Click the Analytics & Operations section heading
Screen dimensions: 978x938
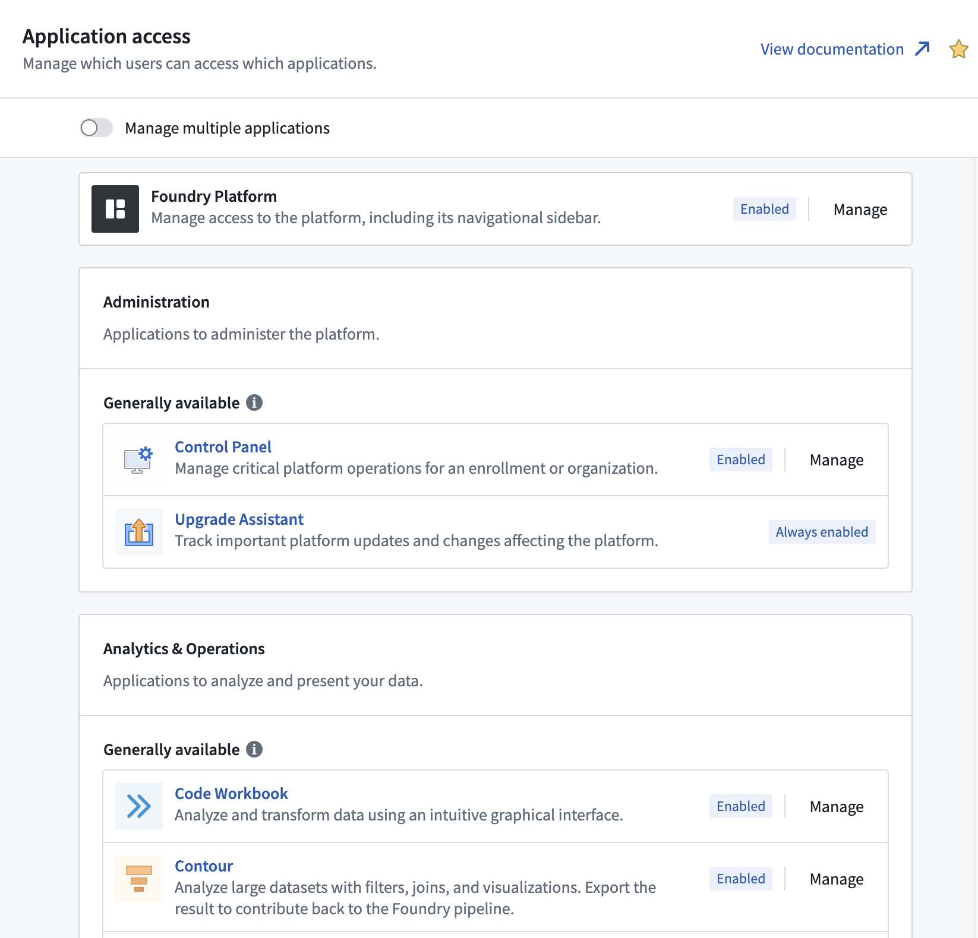(x=184, y=649)
